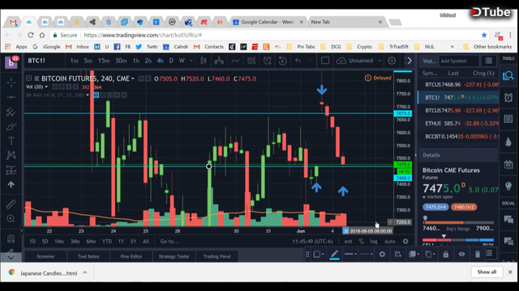The width and height of the screenshot is (519, 291).
Task: Open the visual order layers dropdown
Action: pyautogui.click(x=414, y=254)
